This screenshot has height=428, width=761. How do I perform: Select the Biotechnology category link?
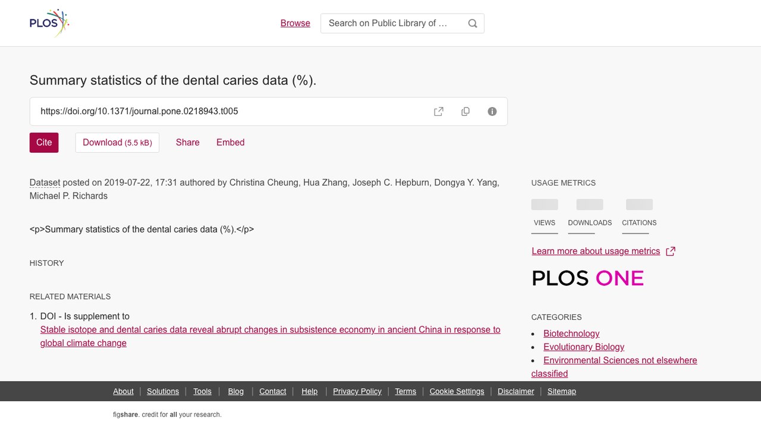(x=571, y=333)
